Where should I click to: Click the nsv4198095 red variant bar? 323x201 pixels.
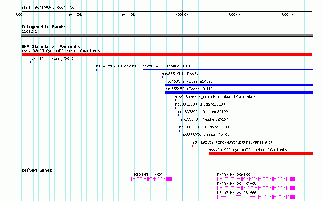[x=167, y=54]
